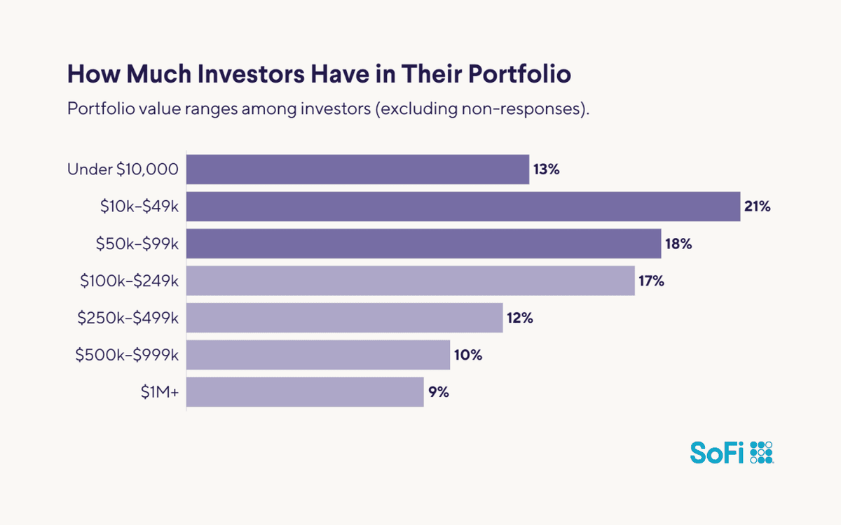
Task: Click the 18% data label
Action: tap(678, 244)
